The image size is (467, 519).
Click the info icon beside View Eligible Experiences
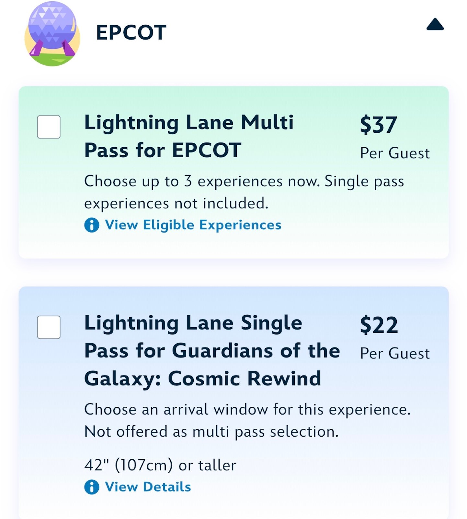coord(92,225)
